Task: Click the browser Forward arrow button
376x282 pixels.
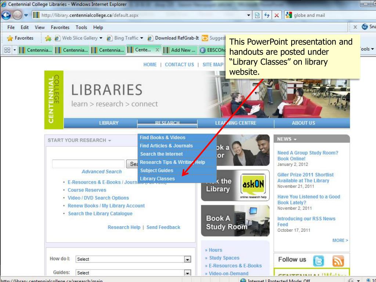Action: pos(17,15)
